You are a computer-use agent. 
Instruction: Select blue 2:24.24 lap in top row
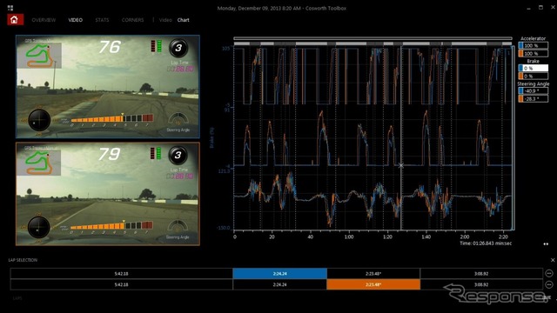[x=280, y=274]
